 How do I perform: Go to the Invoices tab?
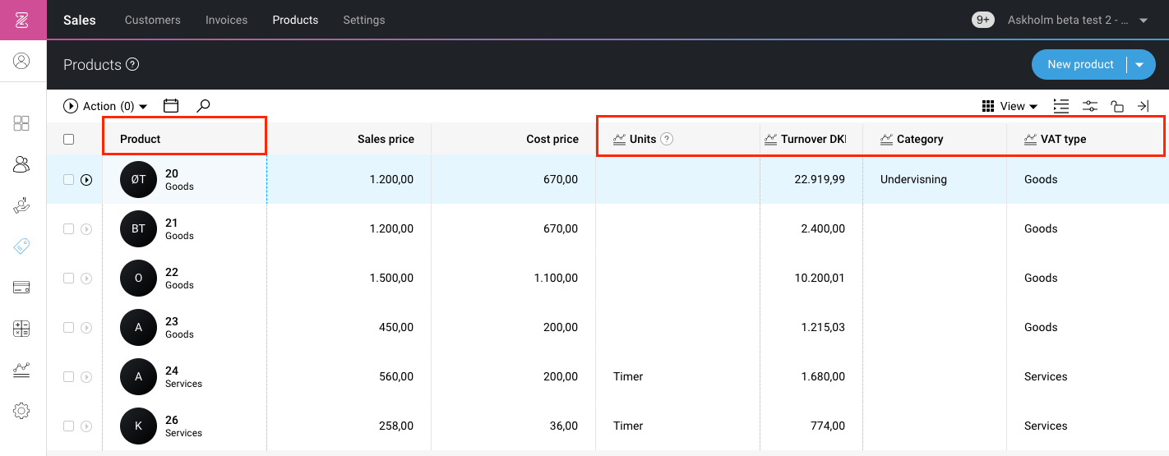pyautogui.click(x=227, y=20)
